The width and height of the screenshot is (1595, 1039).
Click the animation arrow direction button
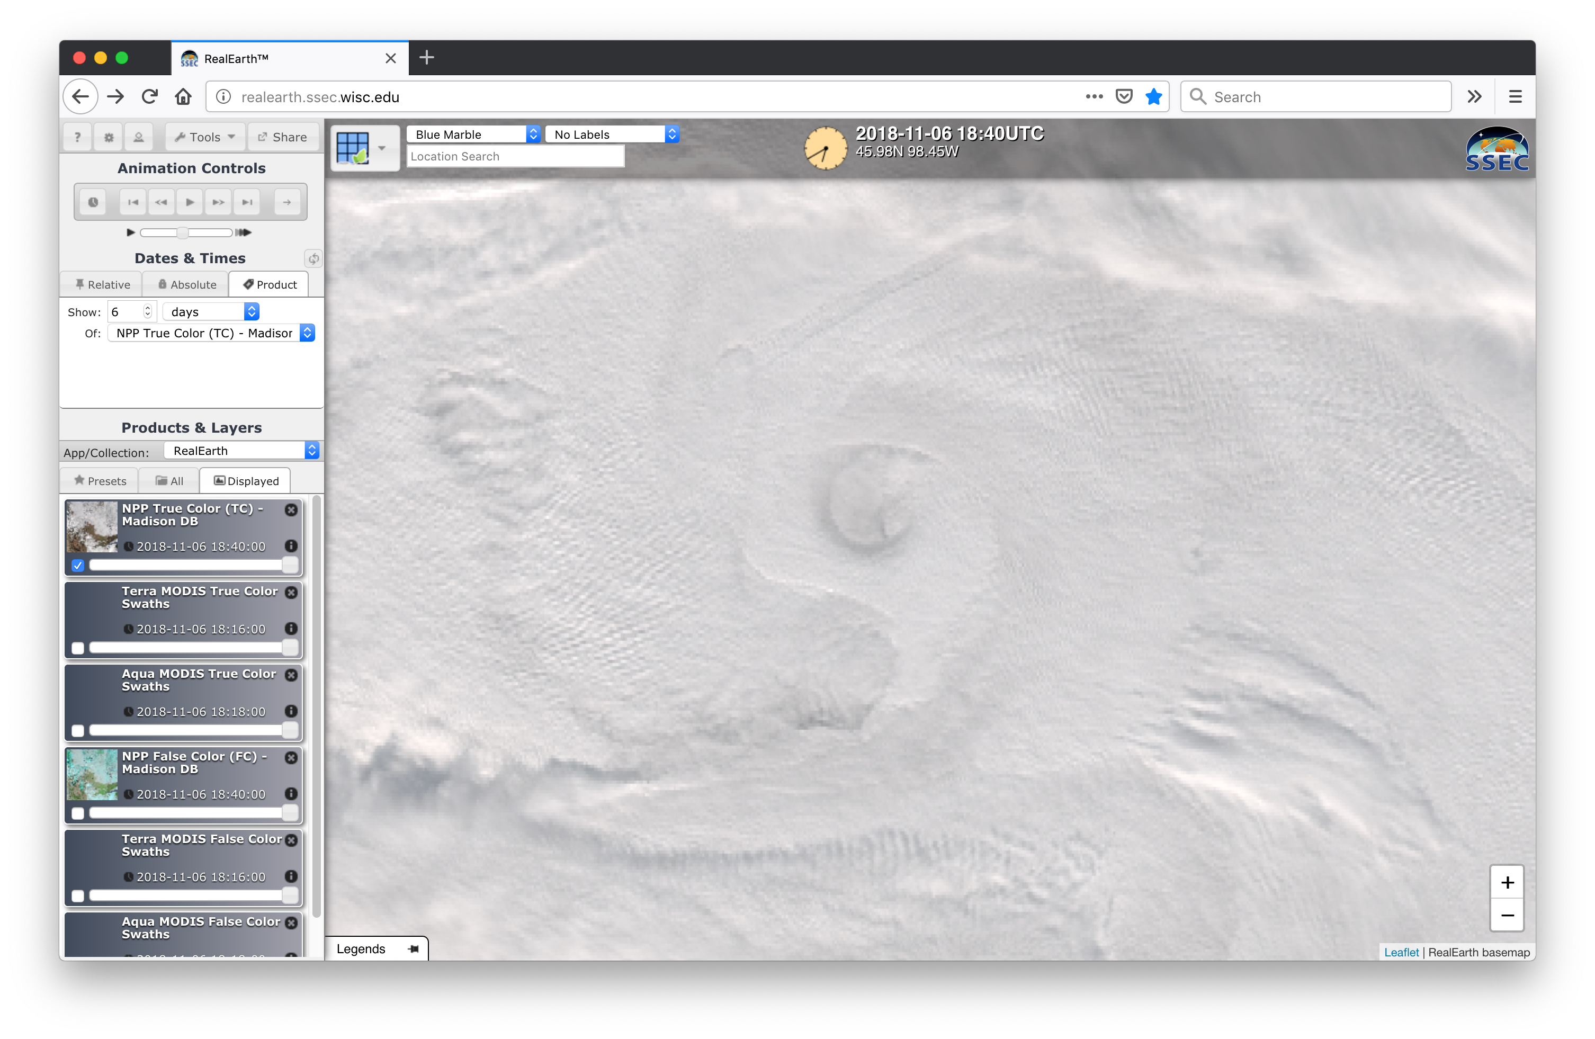(287, 202)
